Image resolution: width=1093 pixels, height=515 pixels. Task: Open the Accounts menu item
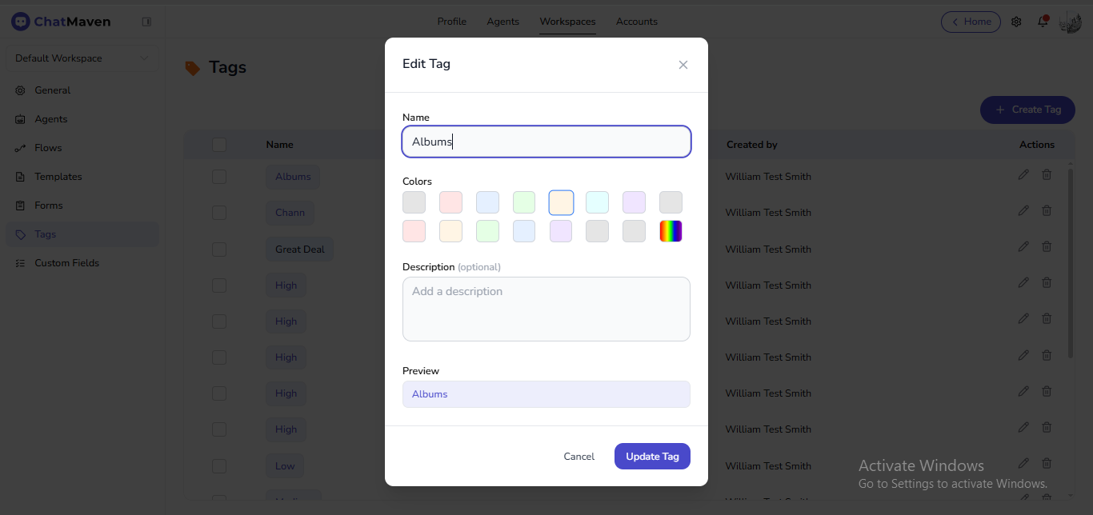[x=636, y=22]
